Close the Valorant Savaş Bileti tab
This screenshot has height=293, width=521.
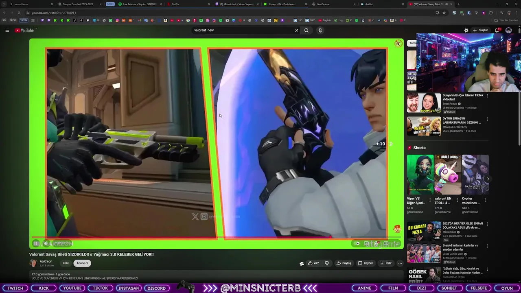point(451,4)
